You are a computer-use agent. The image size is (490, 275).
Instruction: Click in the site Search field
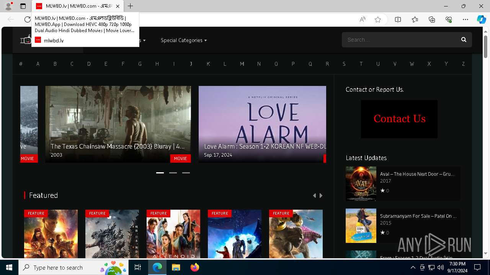click(400, 40)
